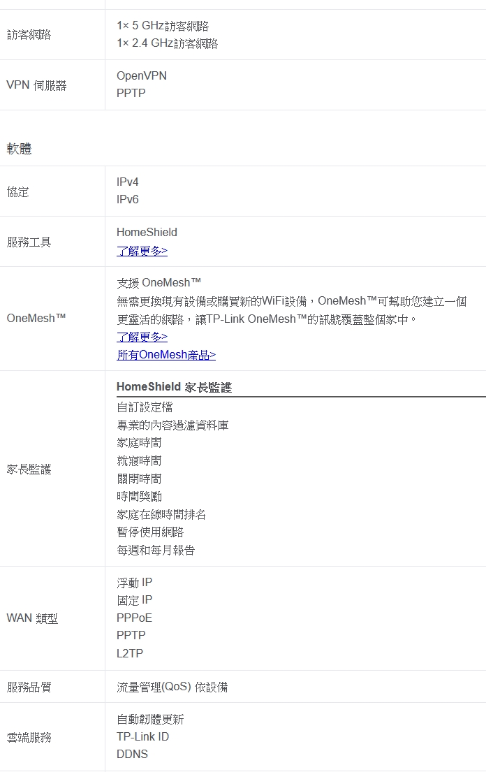Click the DDNS cloud service entry
486x772 pixels.
pos(132,754)
